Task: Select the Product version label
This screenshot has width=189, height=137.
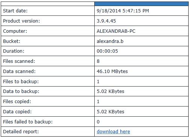Action: pyautogui.click(x=21, y=21)
